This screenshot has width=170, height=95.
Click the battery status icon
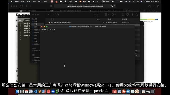[121, 1]
